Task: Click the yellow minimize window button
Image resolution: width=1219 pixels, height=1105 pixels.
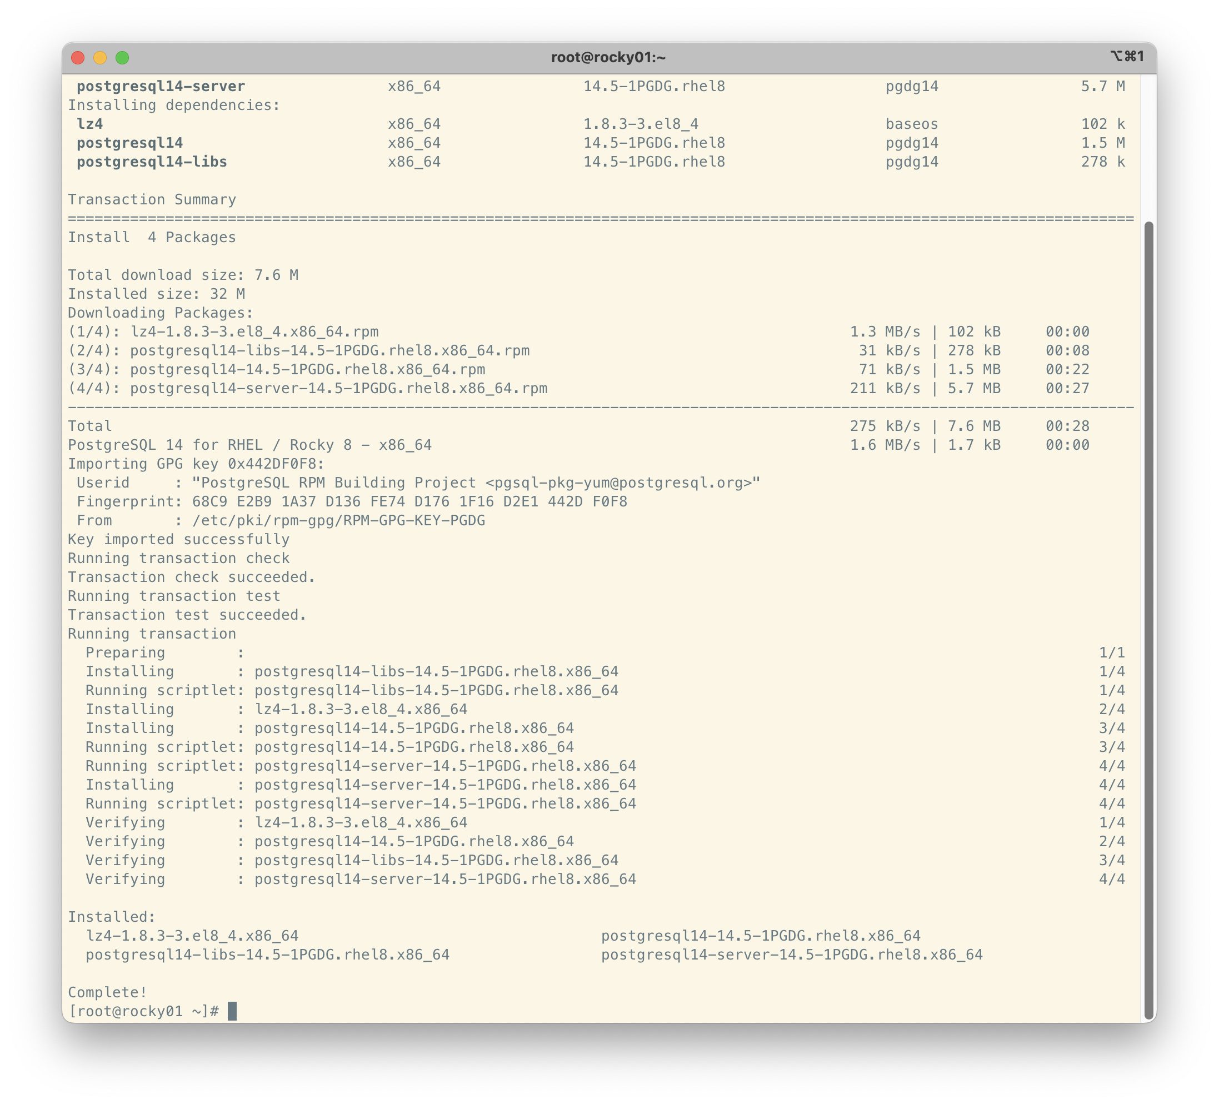Action: pyautogui.click(x=101, y=57)
